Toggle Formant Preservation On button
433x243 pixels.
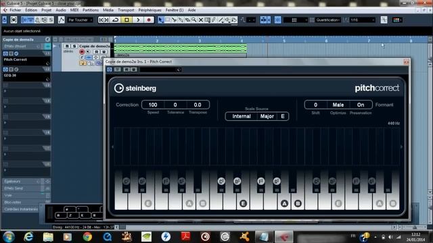tap(361, 105)
